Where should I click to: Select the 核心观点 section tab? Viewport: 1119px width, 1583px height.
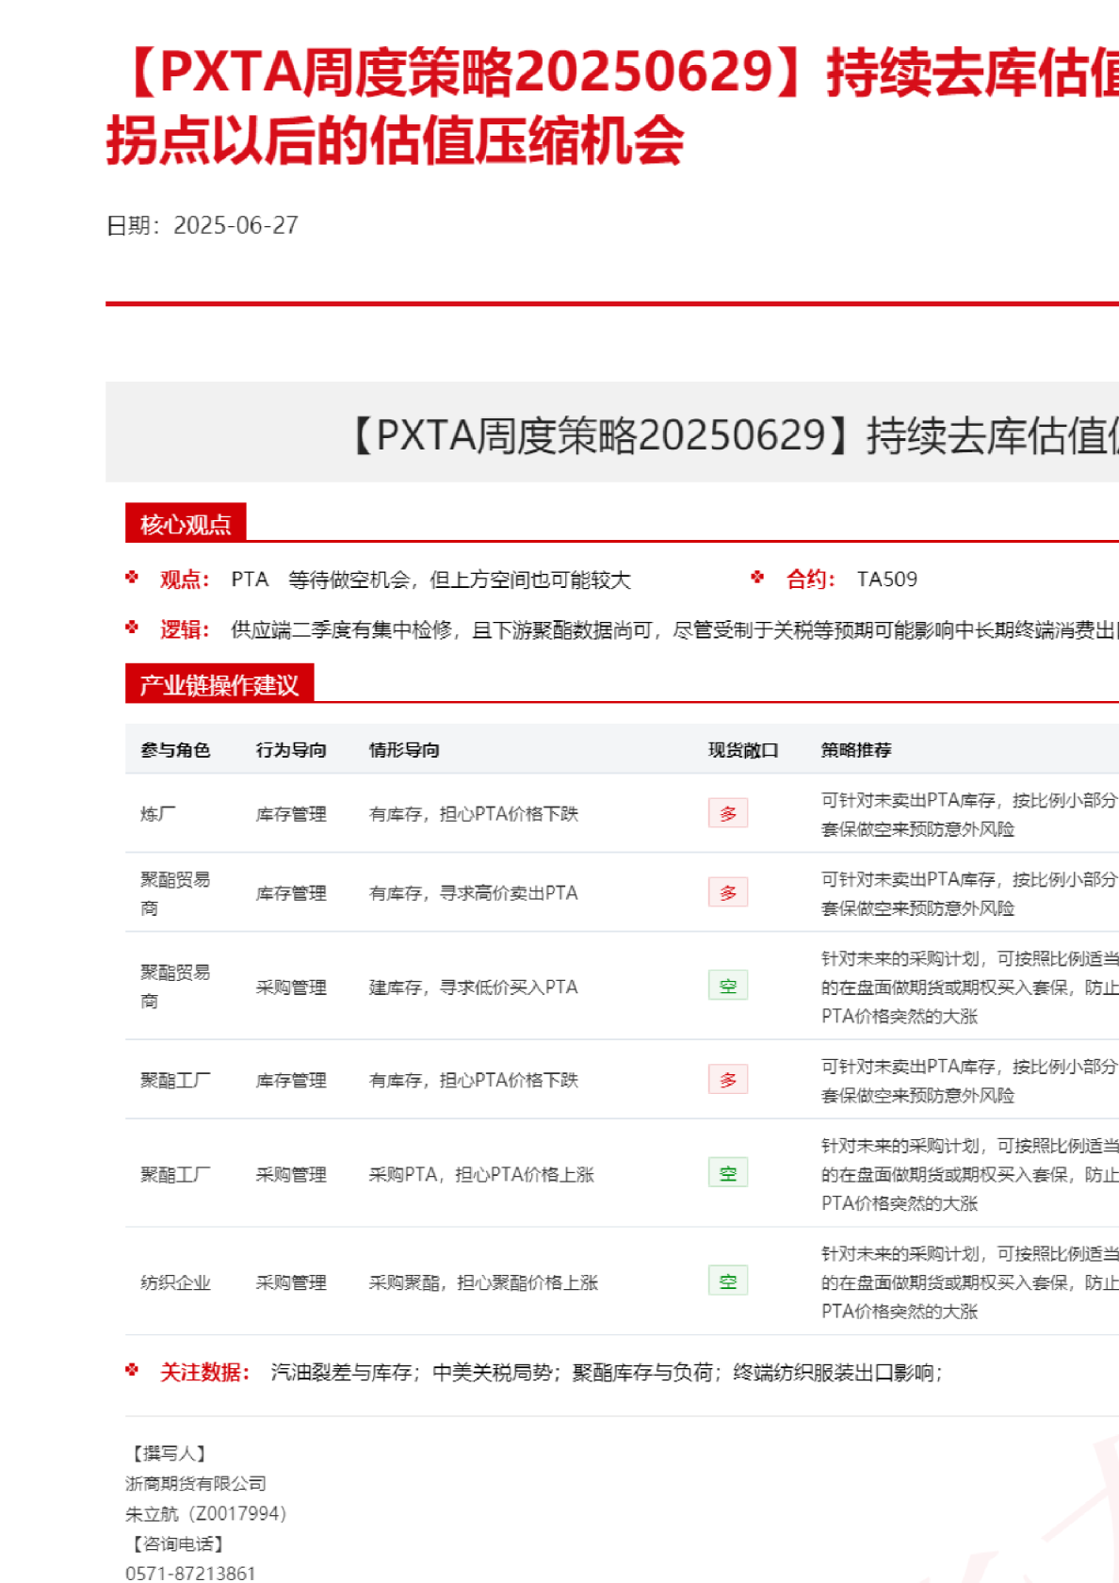(186, 524)
